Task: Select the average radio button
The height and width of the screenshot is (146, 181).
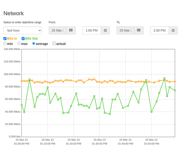Action: [x=34, y=43]
